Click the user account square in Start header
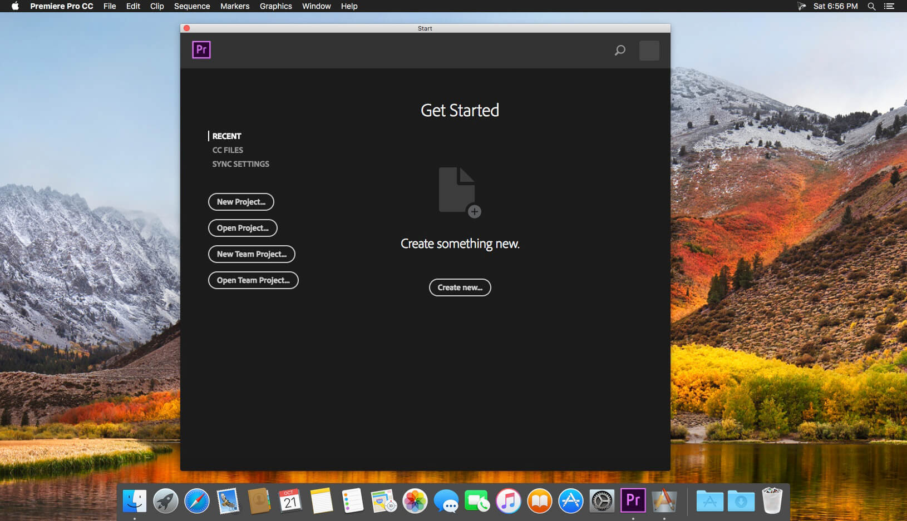 pos(649,51)
